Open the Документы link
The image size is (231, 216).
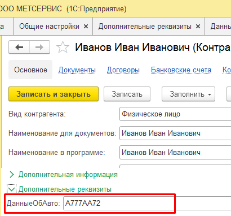click(x=77, y=70)
